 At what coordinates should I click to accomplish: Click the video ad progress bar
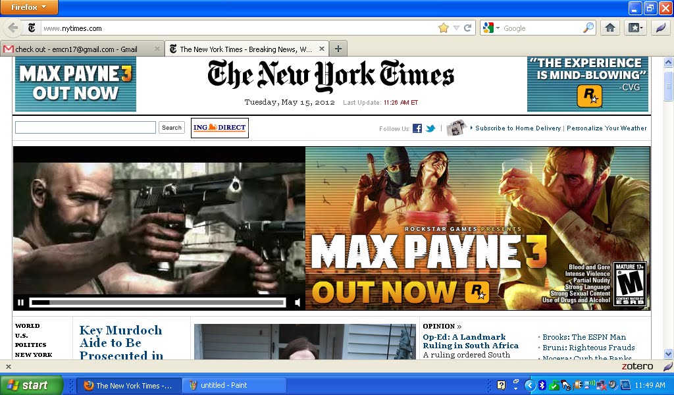[x=158, y=303]
